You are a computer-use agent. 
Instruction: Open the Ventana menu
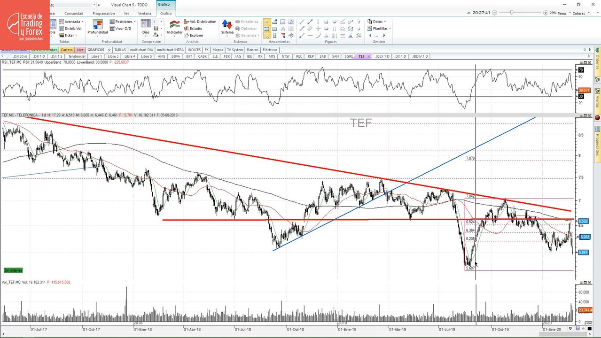tap(145, 13)
